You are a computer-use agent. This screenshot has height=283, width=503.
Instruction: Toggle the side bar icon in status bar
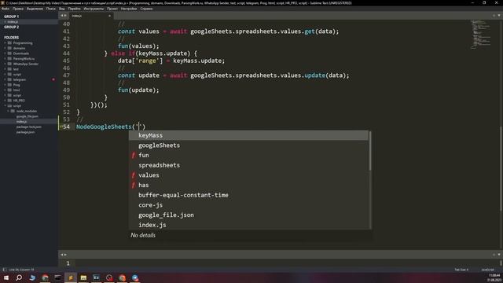[x=5, y=270]
